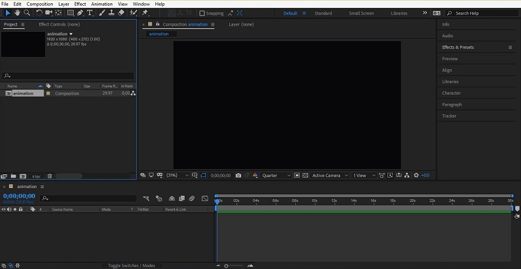Select the Zoom magnifier tool
Screen dimensions: 521x269
[27, 12]
